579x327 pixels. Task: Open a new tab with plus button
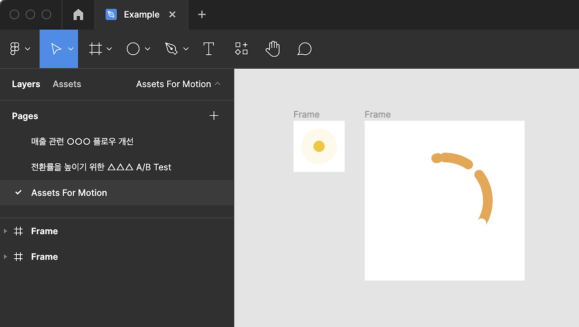tap(202, 14)
